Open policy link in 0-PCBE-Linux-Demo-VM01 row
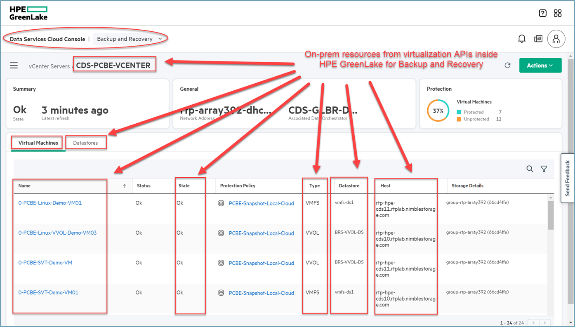Image resolution: width=575 pixels, height=327 pixels. pos(262,203)
